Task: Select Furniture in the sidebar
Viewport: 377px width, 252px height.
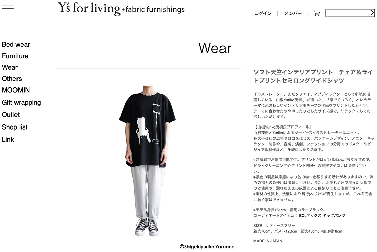Action: [15, 56]
